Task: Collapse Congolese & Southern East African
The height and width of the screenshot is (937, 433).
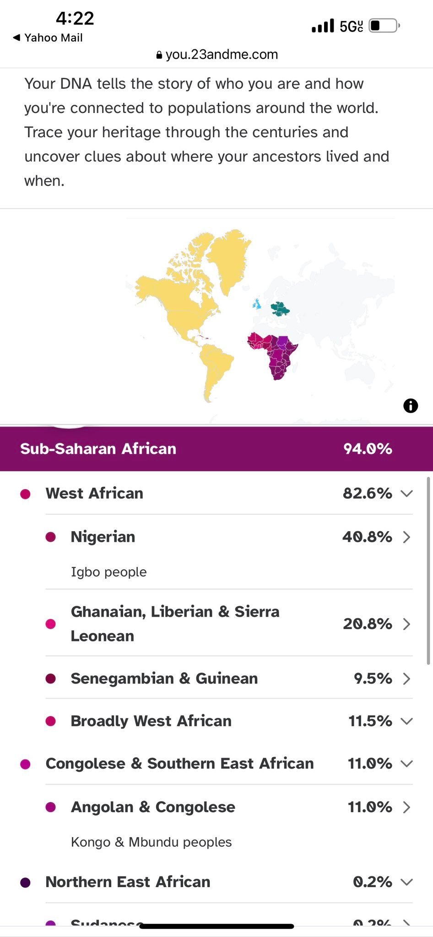Action: 406,764
